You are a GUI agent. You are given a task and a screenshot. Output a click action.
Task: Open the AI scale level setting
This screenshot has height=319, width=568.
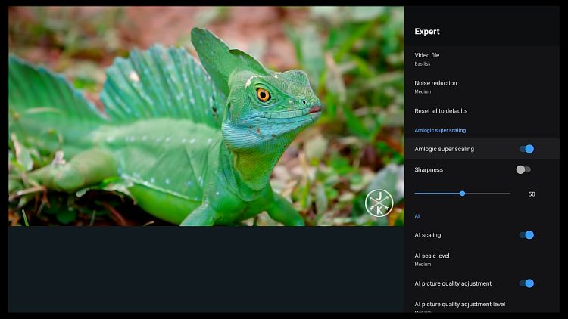pyautogui.click(x=482, y=260)
